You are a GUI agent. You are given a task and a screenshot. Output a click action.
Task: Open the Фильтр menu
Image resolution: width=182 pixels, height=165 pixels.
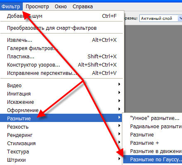coord(11,7)
